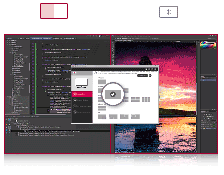This screenshot has height=175, width=224.
Task: Click the red monitor tab icon above the monitor picture
Action: 74,73
